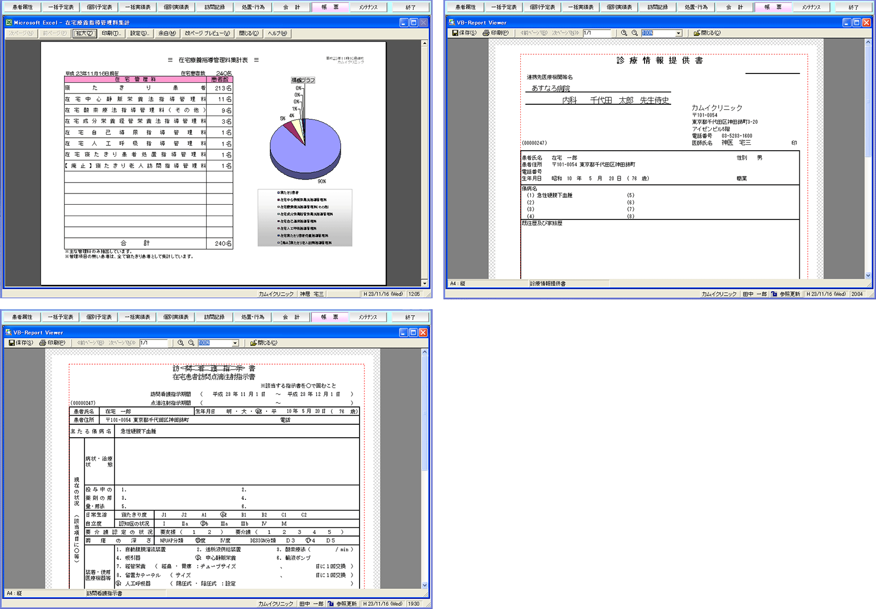This screenshot has height=609, width=876.
Task: Click 印刷(T)... in the Excel preview toolbar
Action: 111,34
